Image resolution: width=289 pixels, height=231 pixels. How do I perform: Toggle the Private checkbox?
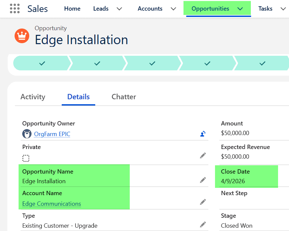(x=26, y=158)
